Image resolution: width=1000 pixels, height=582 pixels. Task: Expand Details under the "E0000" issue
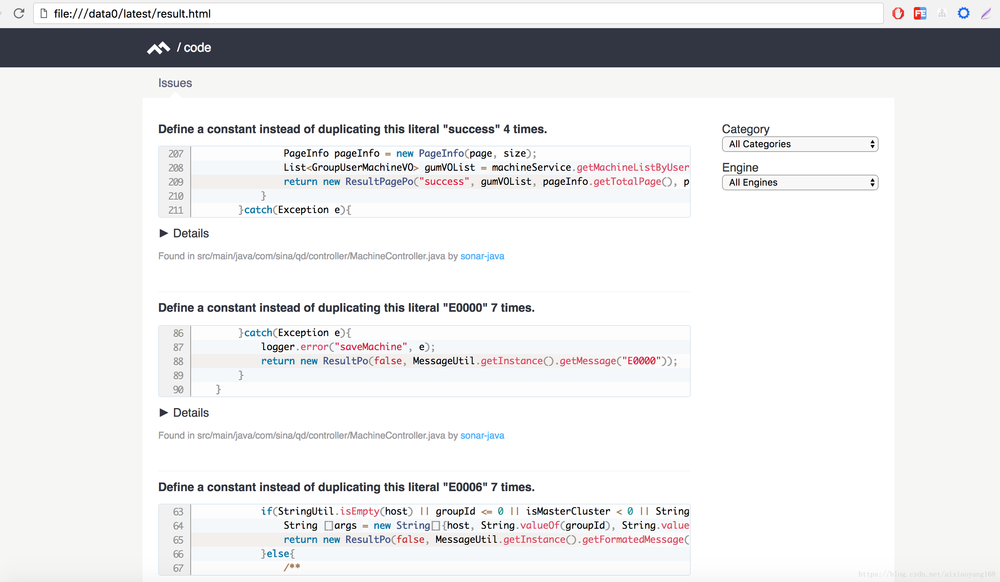click(184, 412)
